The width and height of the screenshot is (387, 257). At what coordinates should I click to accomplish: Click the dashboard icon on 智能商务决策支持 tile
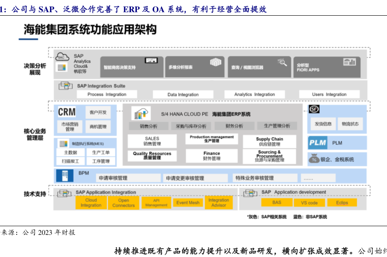(151, 60)
